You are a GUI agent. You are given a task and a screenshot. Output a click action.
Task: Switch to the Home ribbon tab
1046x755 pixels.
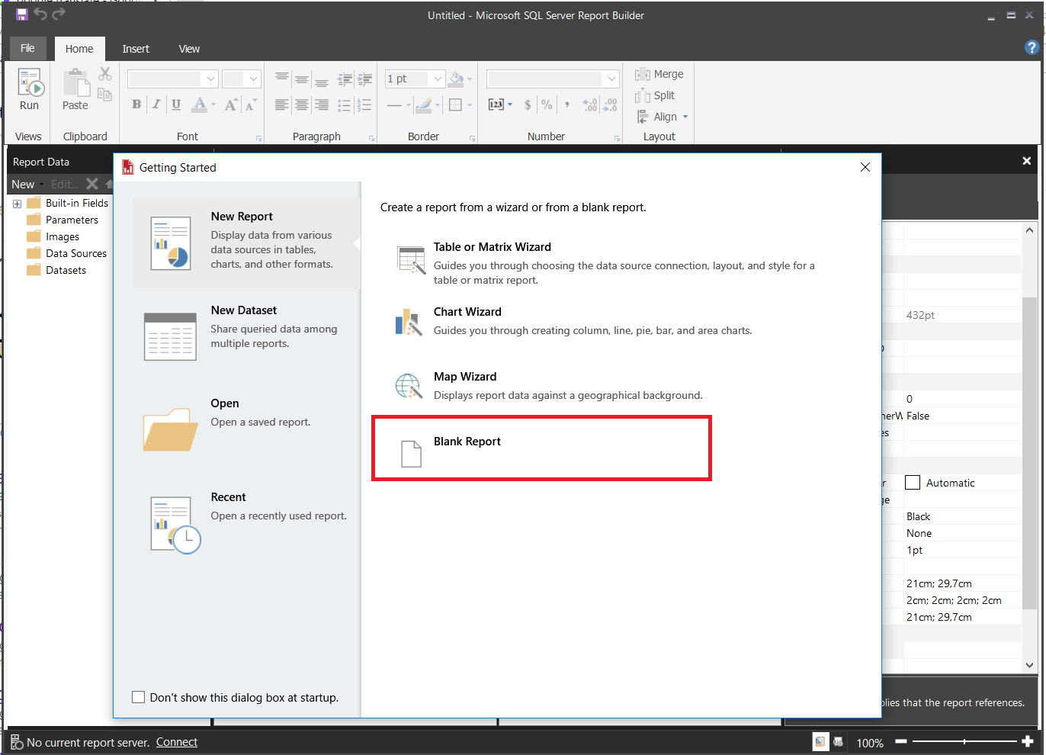[x=79, y=49]
